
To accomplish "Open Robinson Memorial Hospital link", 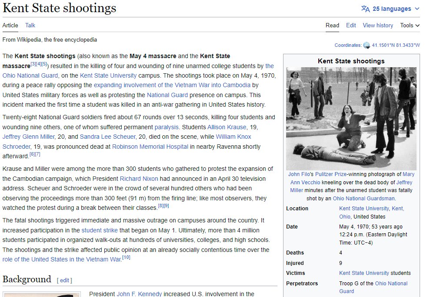I will pos(150,147).
